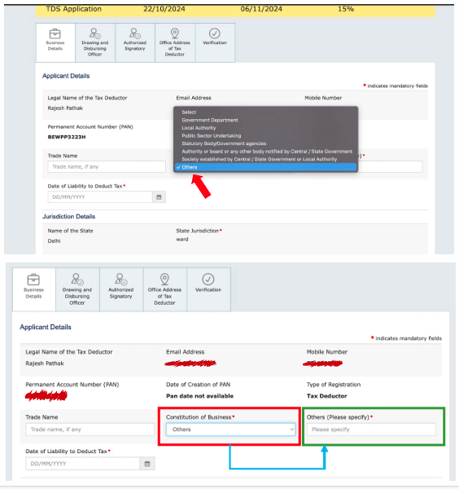Viewport: 459px width, 489px height.
Task: Open Office Address location pin icon in upper form
Action: pyautogui.click(x=175, y=33)
